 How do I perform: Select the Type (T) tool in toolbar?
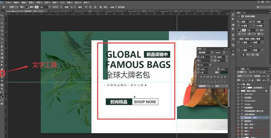[x=2, y=73]
